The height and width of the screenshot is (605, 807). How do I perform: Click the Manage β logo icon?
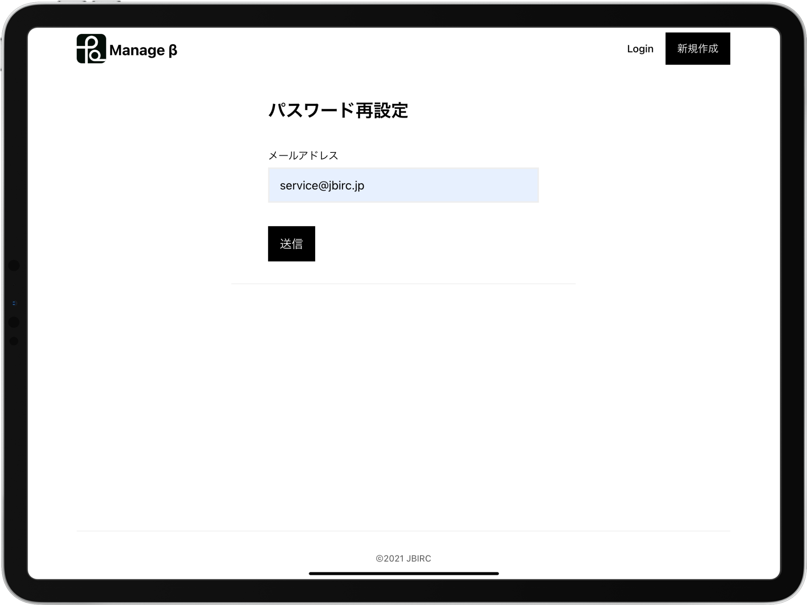[91, 49]
